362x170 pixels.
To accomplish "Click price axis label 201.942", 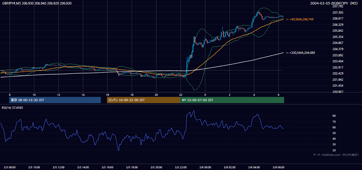I will pyautogui.click(x=338, y=80).
